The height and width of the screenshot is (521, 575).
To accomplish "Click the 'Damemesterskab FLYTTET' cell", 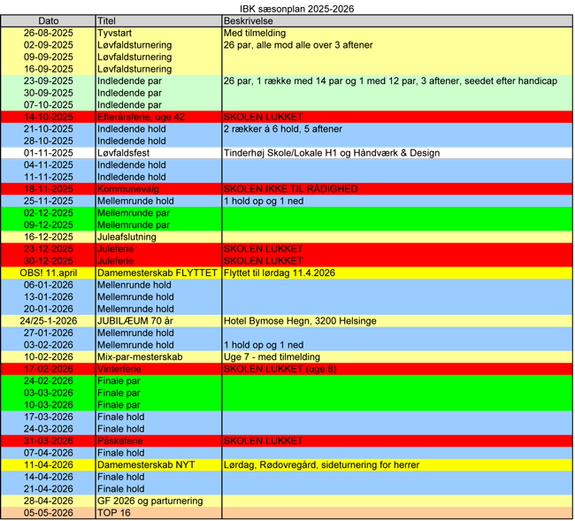I will point(157,273).
